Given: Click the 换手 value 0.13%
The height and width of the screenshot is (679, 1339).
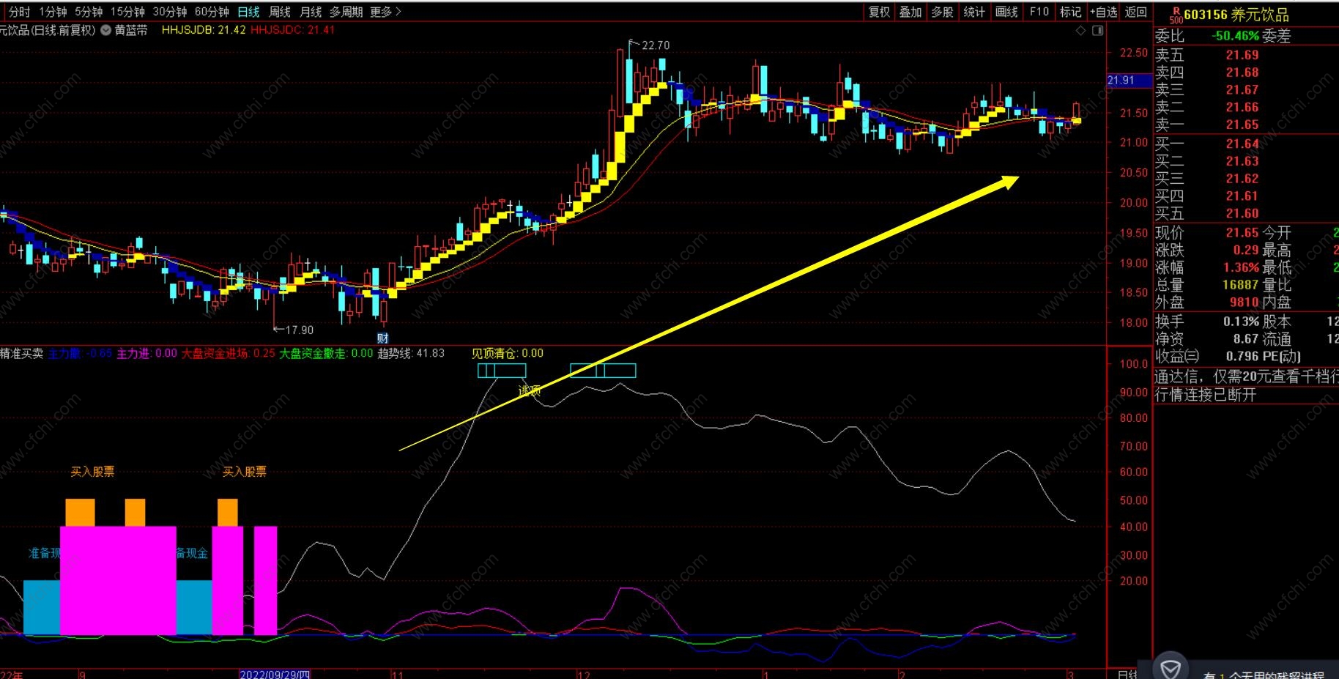Looking at the screenshot, I should point(1242,322).
